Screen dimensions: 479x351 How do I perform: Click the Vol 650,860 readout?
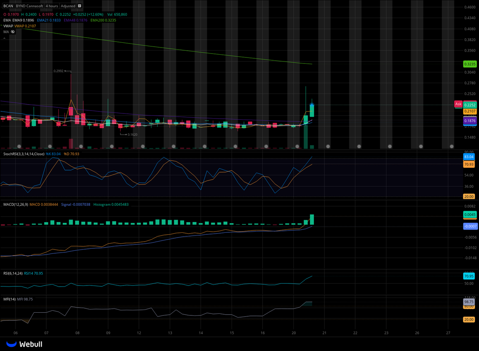pos(117,14)
